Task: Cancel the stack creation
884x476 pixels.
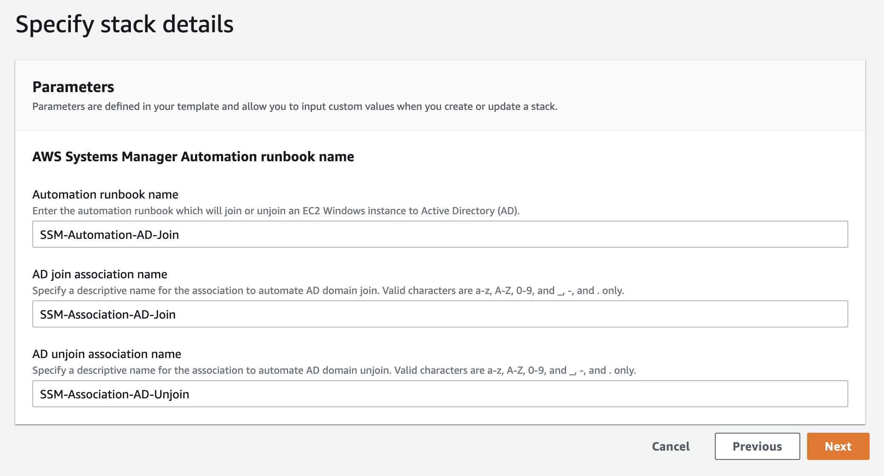Action: [x=671, y=446]
